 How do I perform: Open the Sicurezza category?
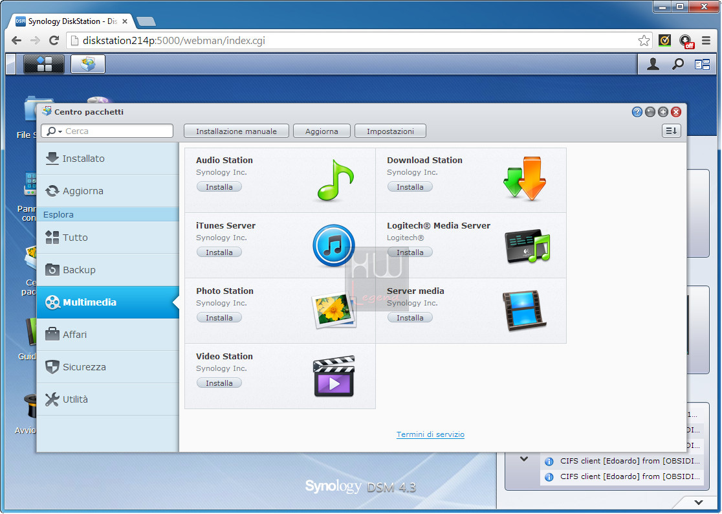(108, 367)
